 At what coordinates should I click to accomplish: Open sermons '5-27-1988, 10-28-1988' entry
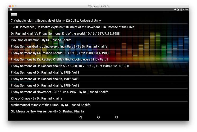(x=98, y=66)
